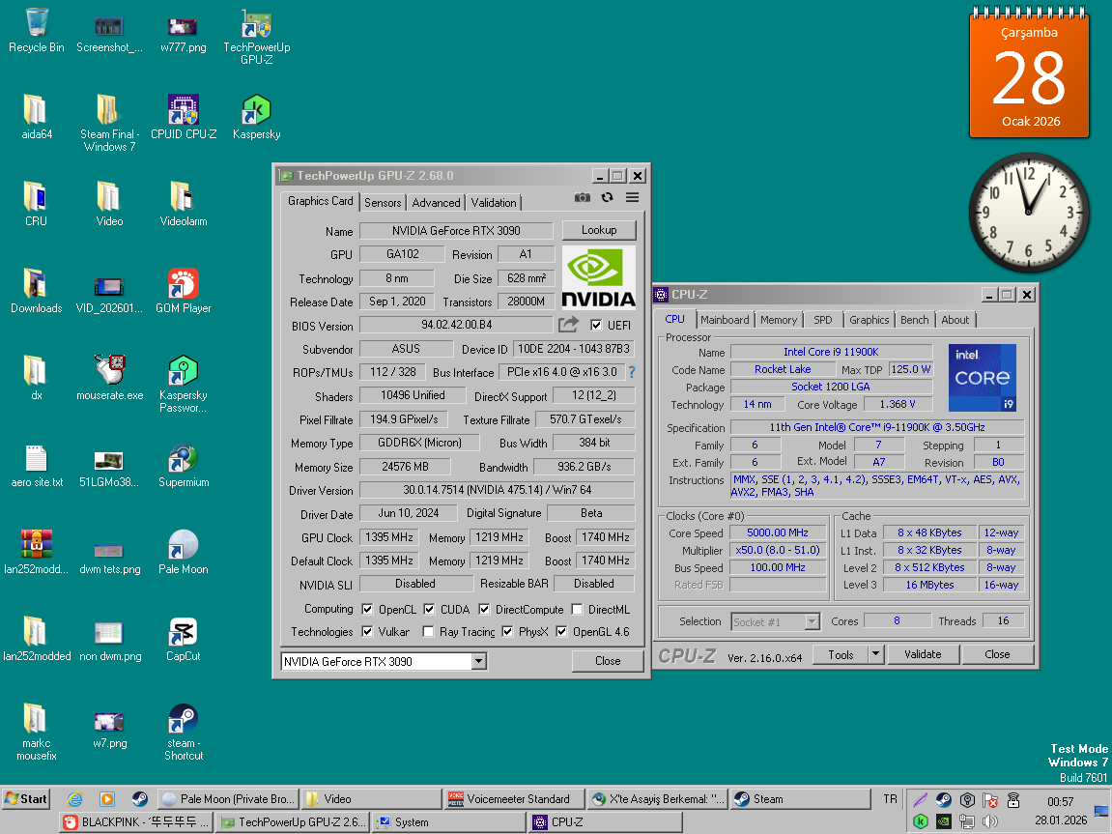1112x834 pixels.
Task: Select the CRU folder icon
Action: (36, 204)
